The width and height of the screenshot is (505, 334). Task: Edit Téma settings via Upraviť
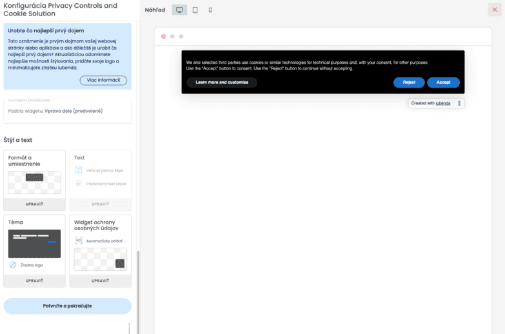click(x=34, y=280)
